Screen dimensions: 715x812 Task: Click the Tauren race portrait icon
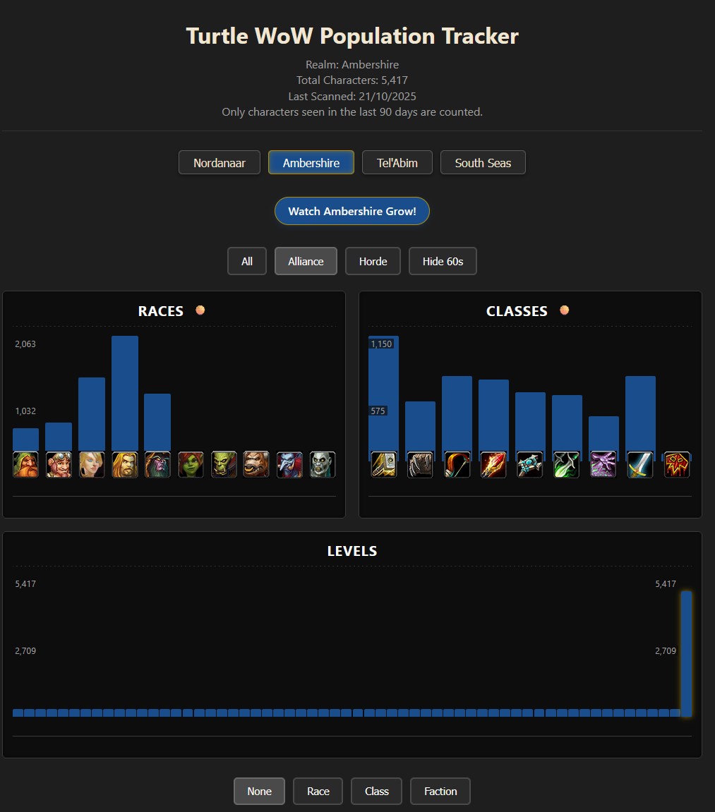[256, 464]
